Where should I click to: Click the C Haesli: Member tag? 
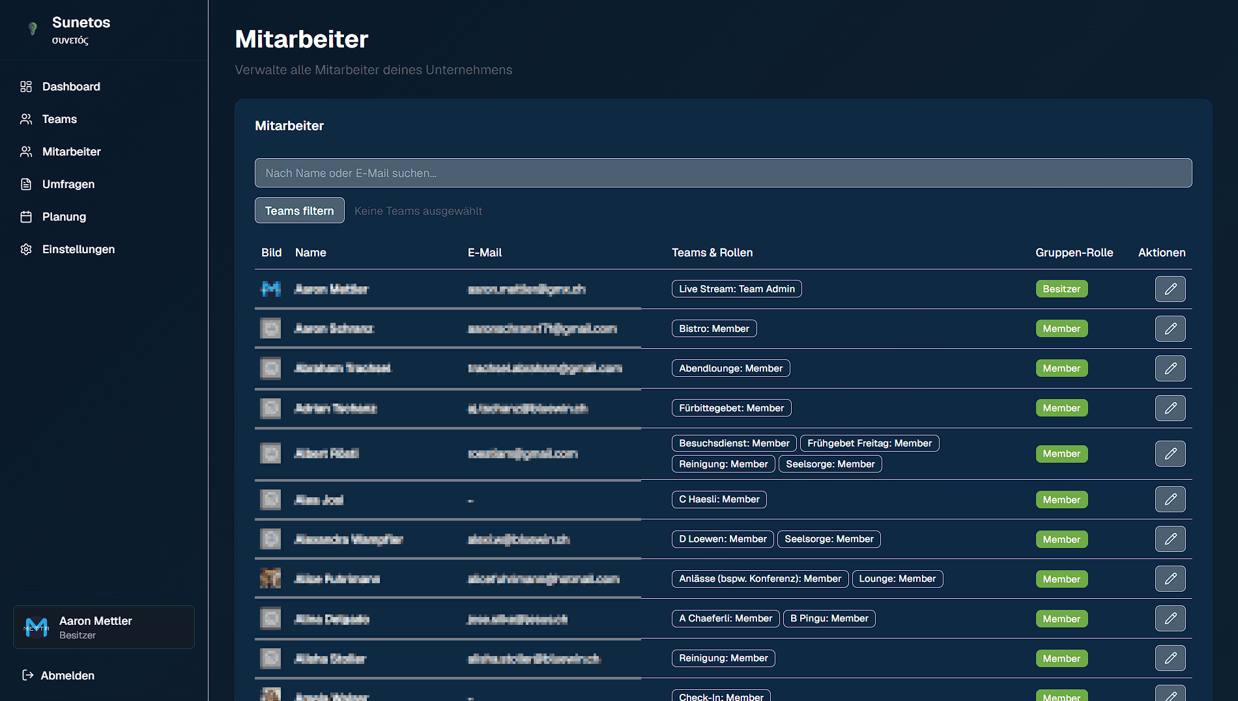pos(719,499)
